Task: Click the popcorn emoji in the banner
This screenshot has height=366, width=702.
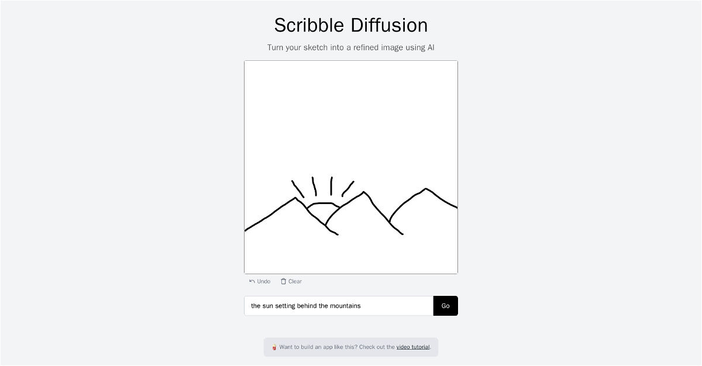Action: [274, 347]
